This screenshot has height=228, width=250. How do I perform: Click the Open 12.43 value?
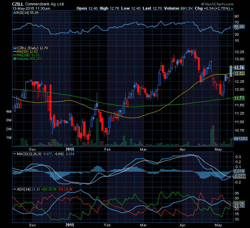click(x=87, y=8)
